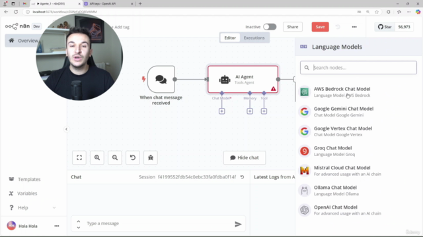Send the chat message arrow
This screenshot has width=423, height=237.
click(x=238, y=224)
